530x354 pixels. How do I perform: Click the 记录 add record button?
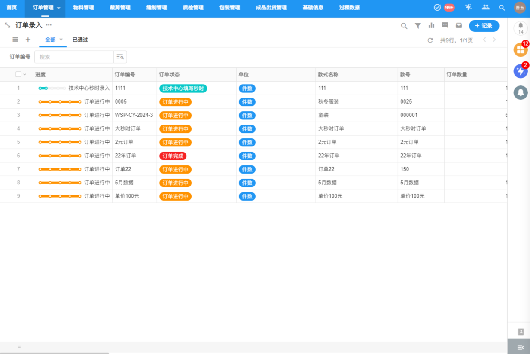[484, 26]
